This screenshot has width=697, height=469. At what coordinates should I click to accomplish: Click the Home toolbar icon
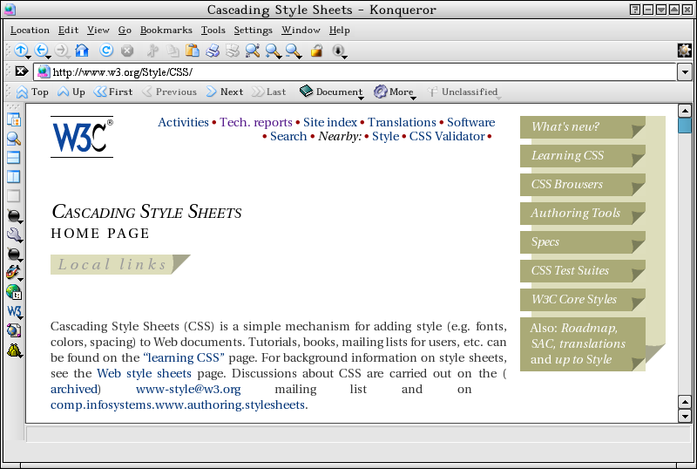coord(82,51)
